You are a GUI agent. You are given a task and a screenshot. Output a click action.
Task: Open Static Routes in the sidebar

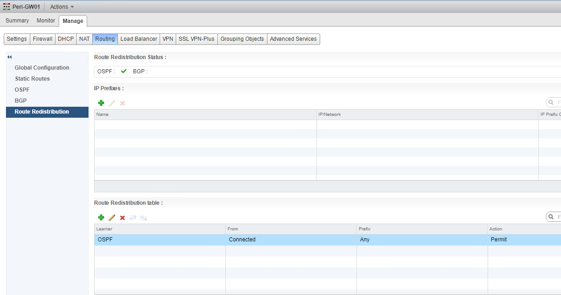32,79
